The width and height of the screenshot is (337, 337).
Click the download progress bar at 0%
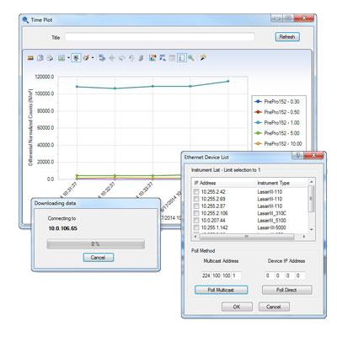96,244
